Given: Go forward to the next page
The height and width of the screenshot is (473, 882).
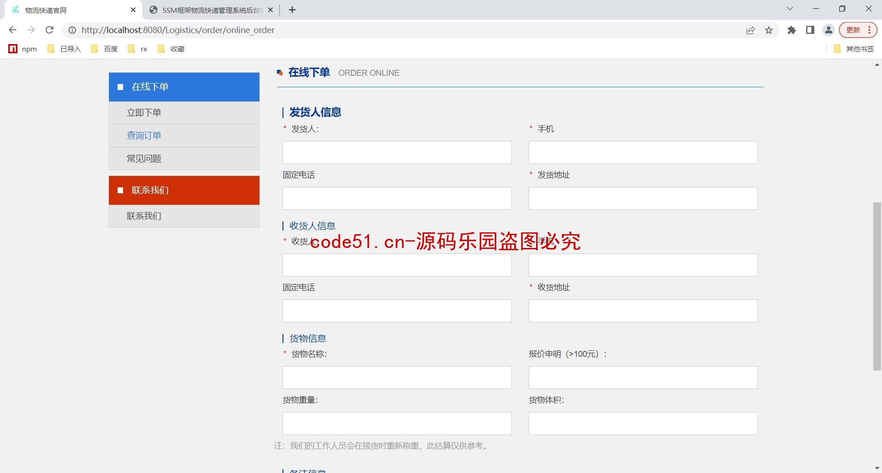Looking at the screenshot, I should point(31,30).
